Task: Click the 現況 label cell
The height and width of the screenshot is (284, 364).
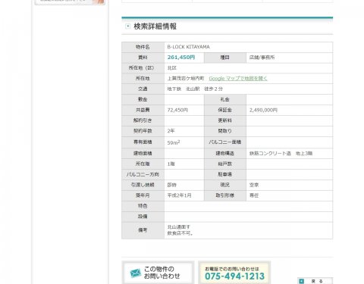Action: point(225,185)
